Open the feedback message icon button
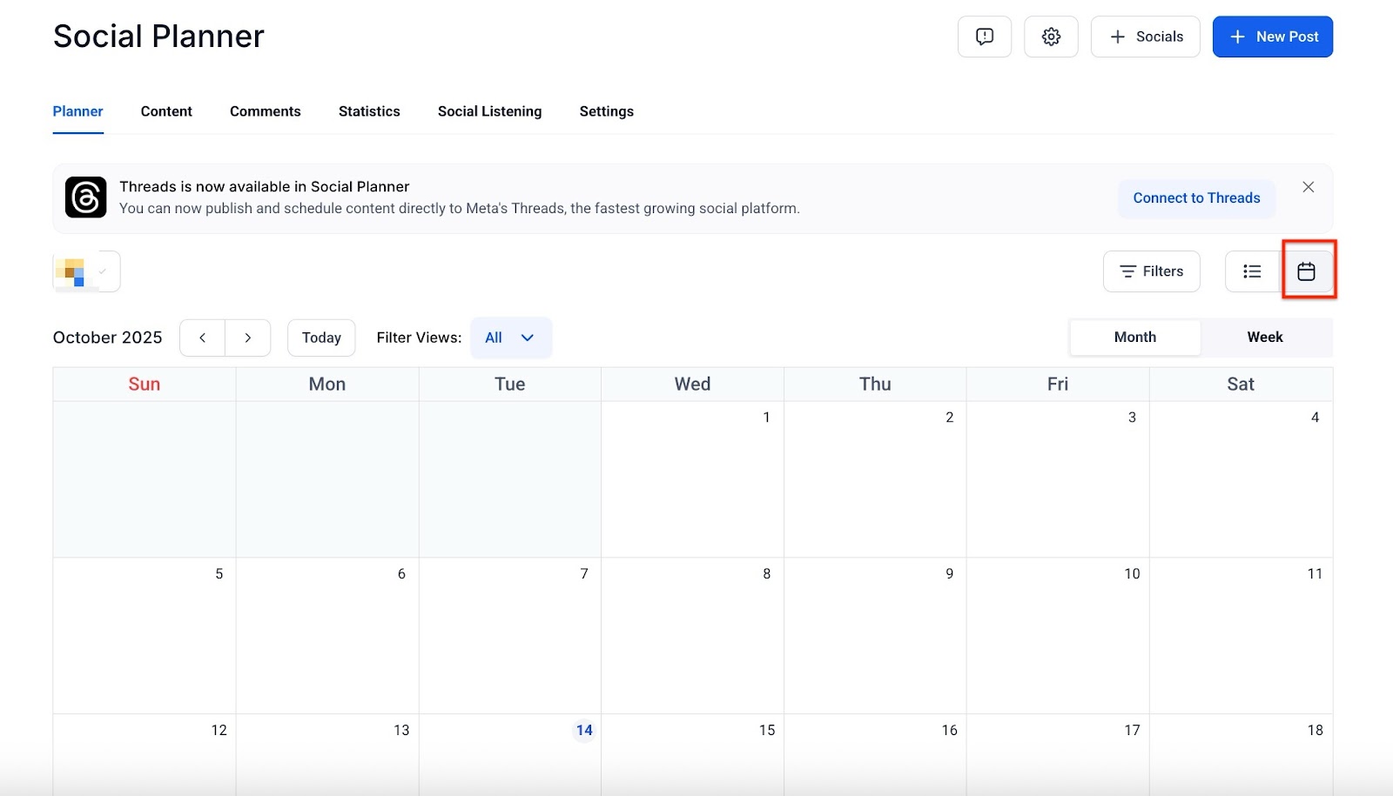1393x796 pixels. coord(984,37)
